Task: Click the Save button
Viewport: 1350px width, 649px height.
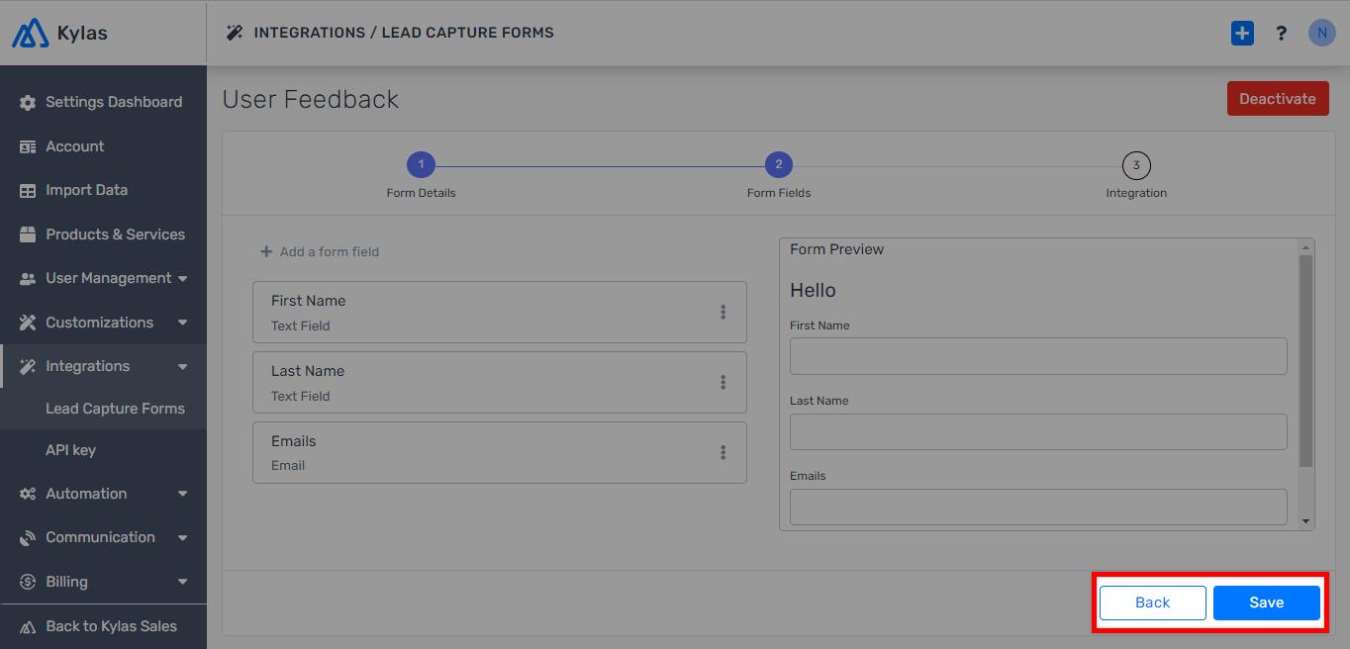Action: (1267, 603)
